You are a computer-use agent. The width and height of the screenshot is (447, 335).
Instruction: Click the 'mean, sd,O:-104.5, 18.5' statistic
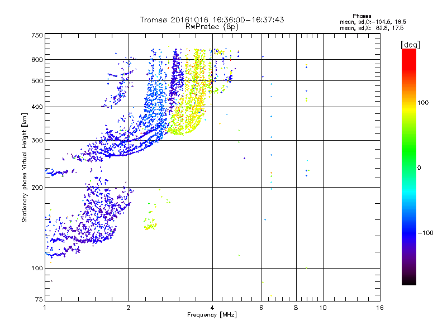coord(373,22)
